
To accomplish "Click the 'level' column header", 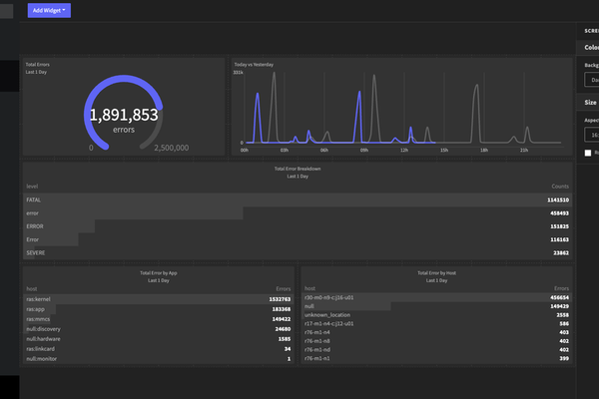I will tap(32, 187).
